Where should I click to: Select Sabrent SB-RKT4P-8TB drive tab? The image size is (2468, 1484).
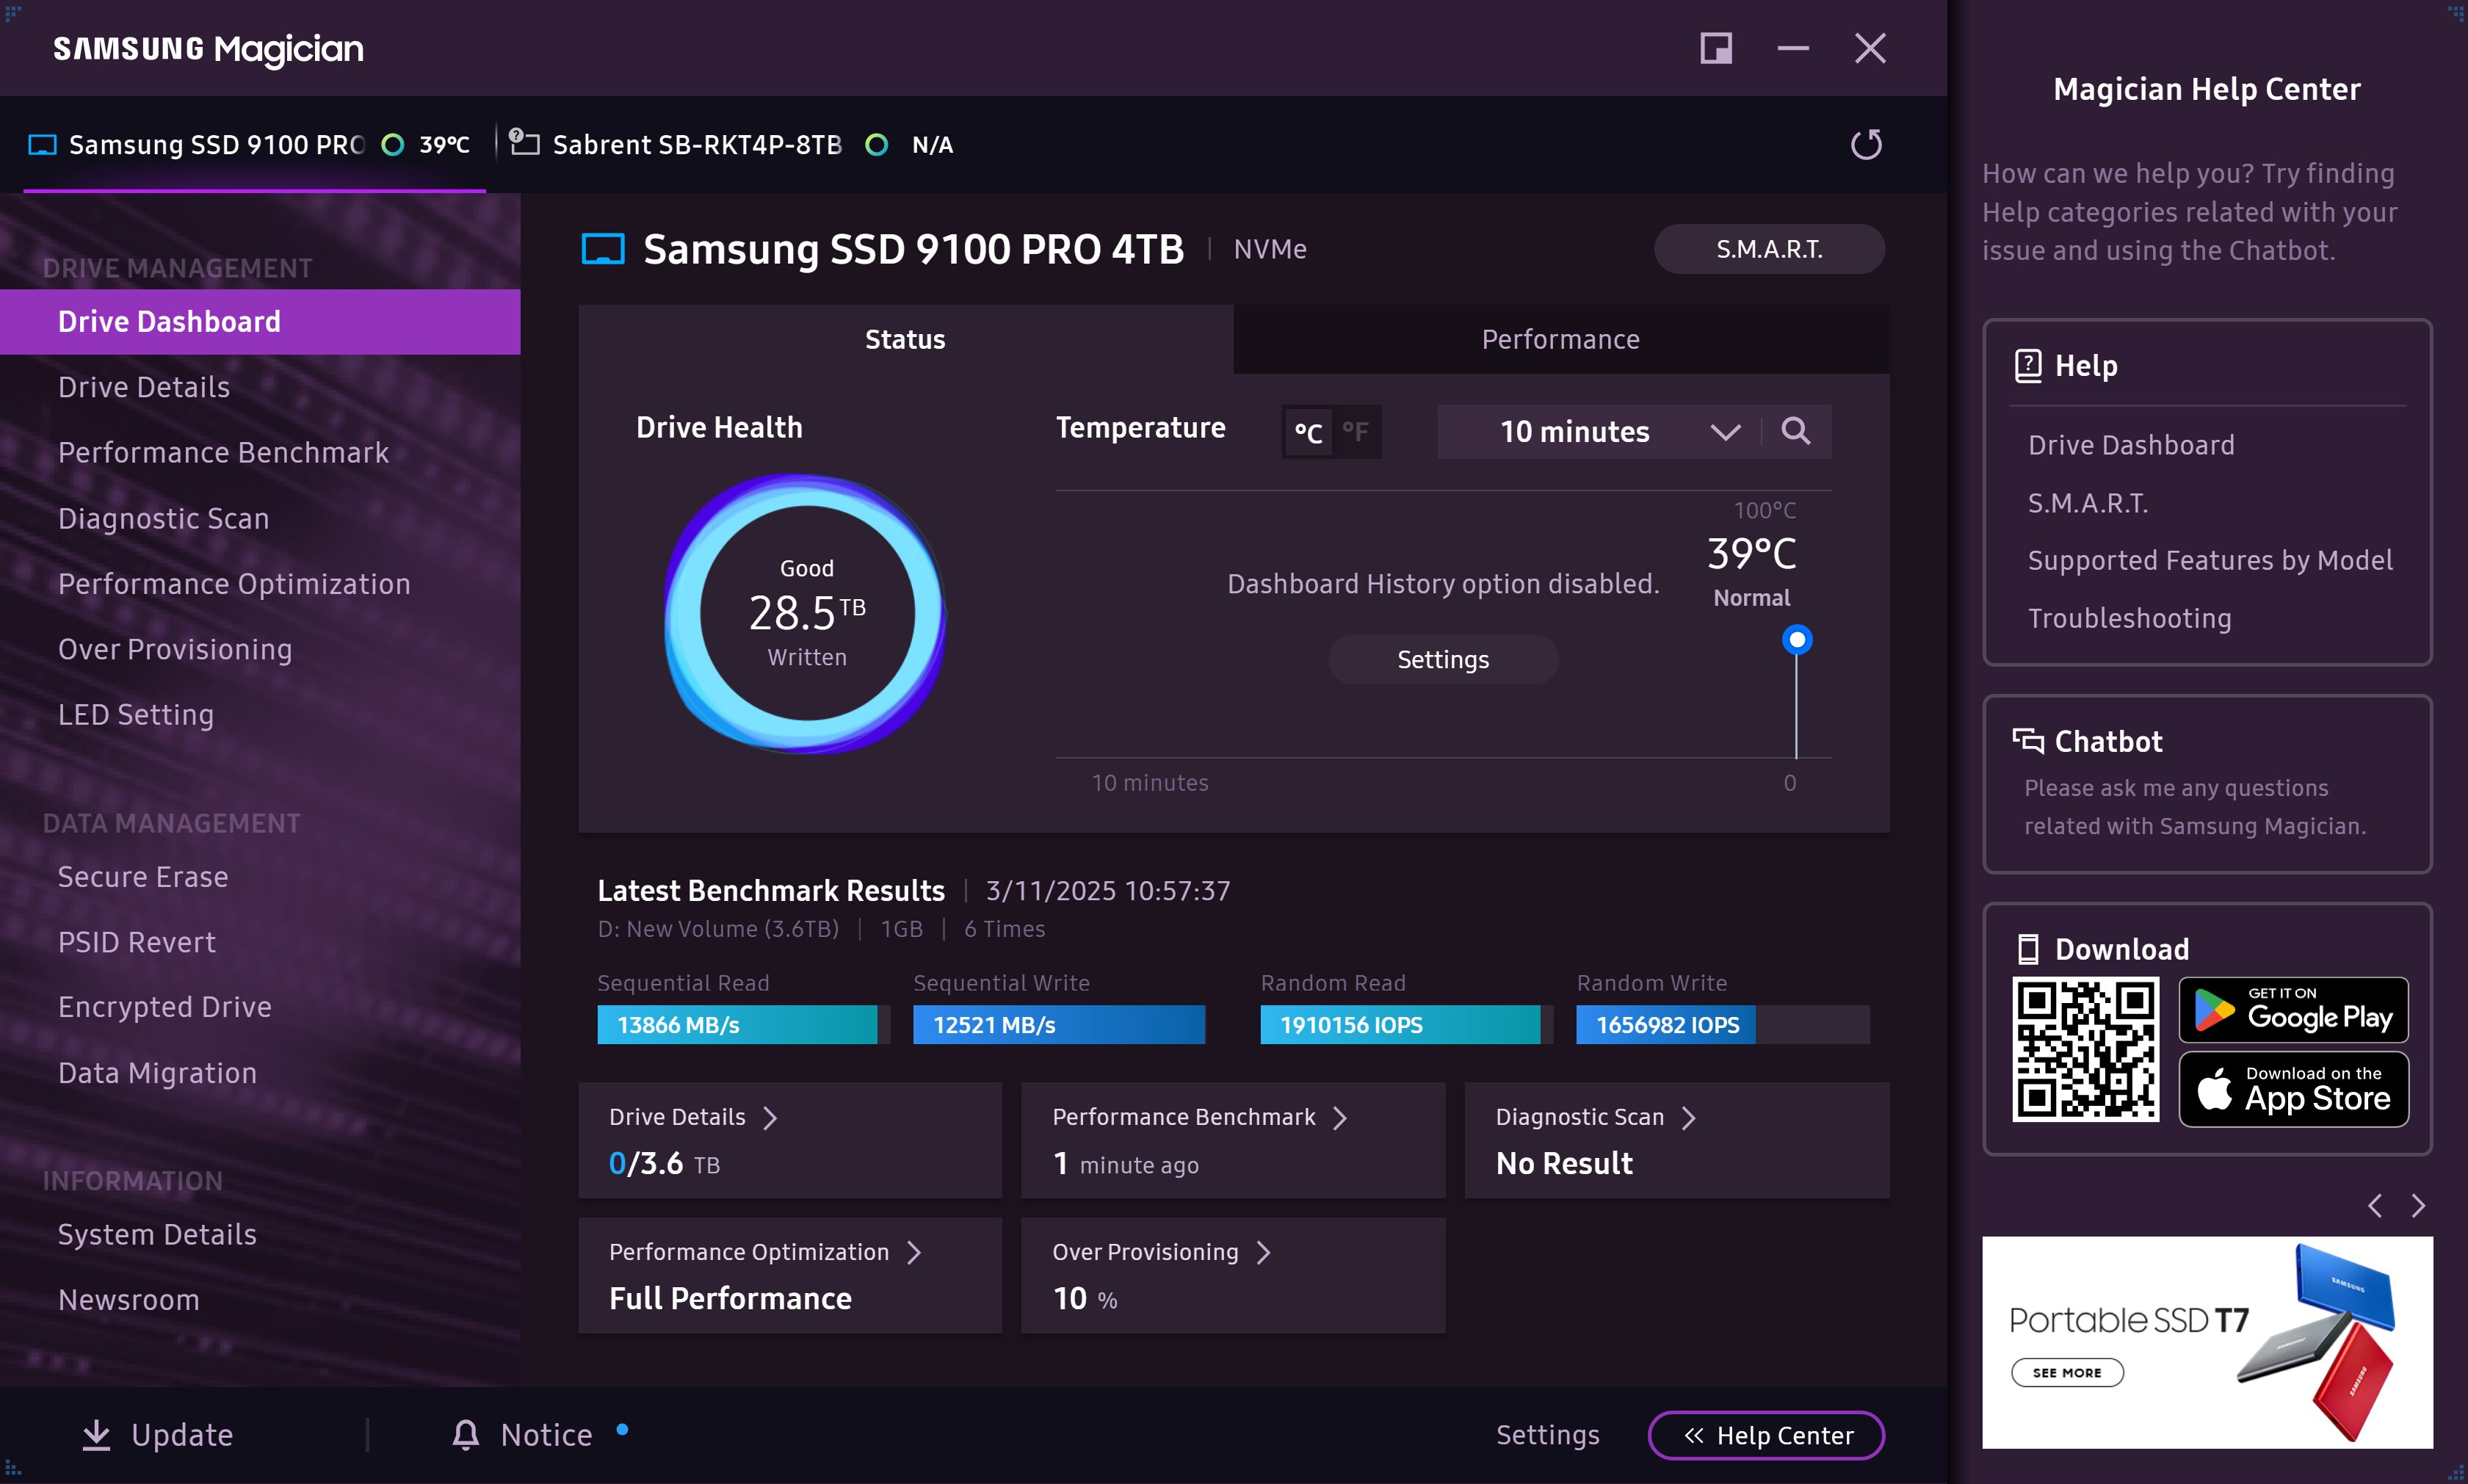697,145
